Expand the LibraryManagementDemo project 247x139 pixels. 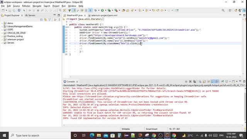click(2, 27)
